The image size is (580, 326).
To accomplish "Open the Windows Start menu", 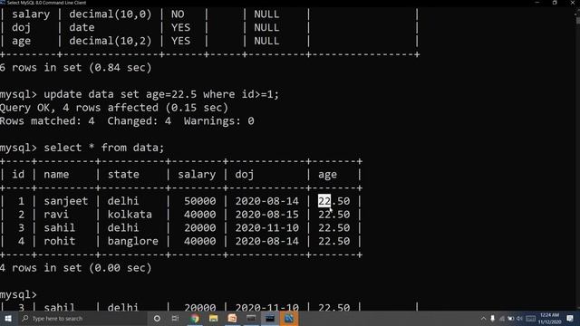I will coord(8,318).
